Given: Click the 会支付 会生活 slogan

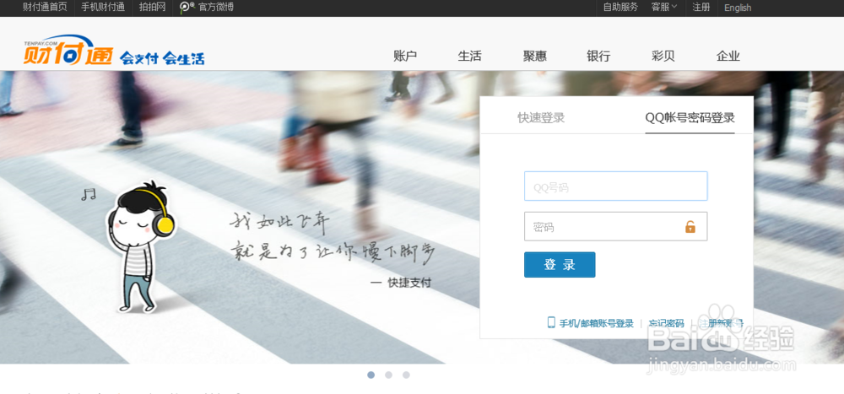Looking at the screenshot, I should tap(162, 58).
